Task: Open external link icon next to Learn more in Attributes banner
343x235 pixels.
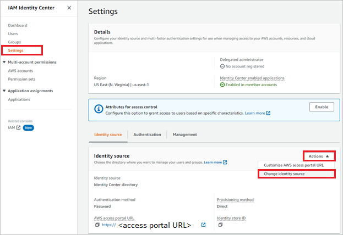Action: click(268, 113)
